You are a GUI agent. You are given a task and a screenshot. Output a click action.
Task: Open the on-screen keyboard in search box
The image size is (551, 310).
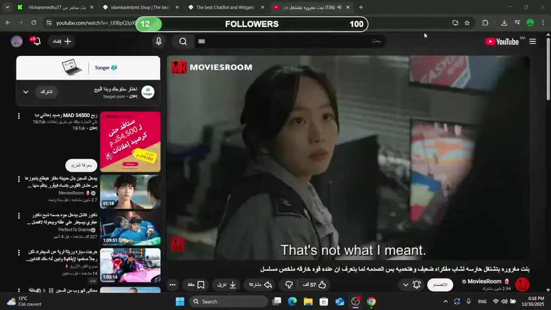[201, 41]
